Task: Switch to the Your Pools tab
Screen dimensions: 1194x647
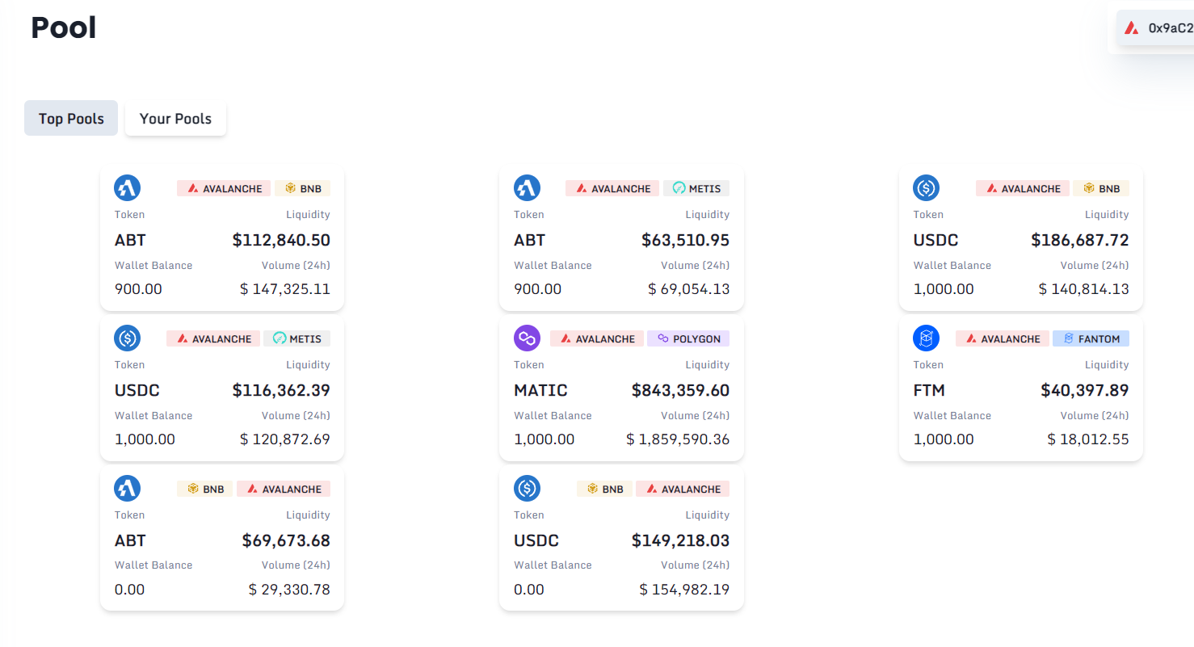Action: point(175,119)
